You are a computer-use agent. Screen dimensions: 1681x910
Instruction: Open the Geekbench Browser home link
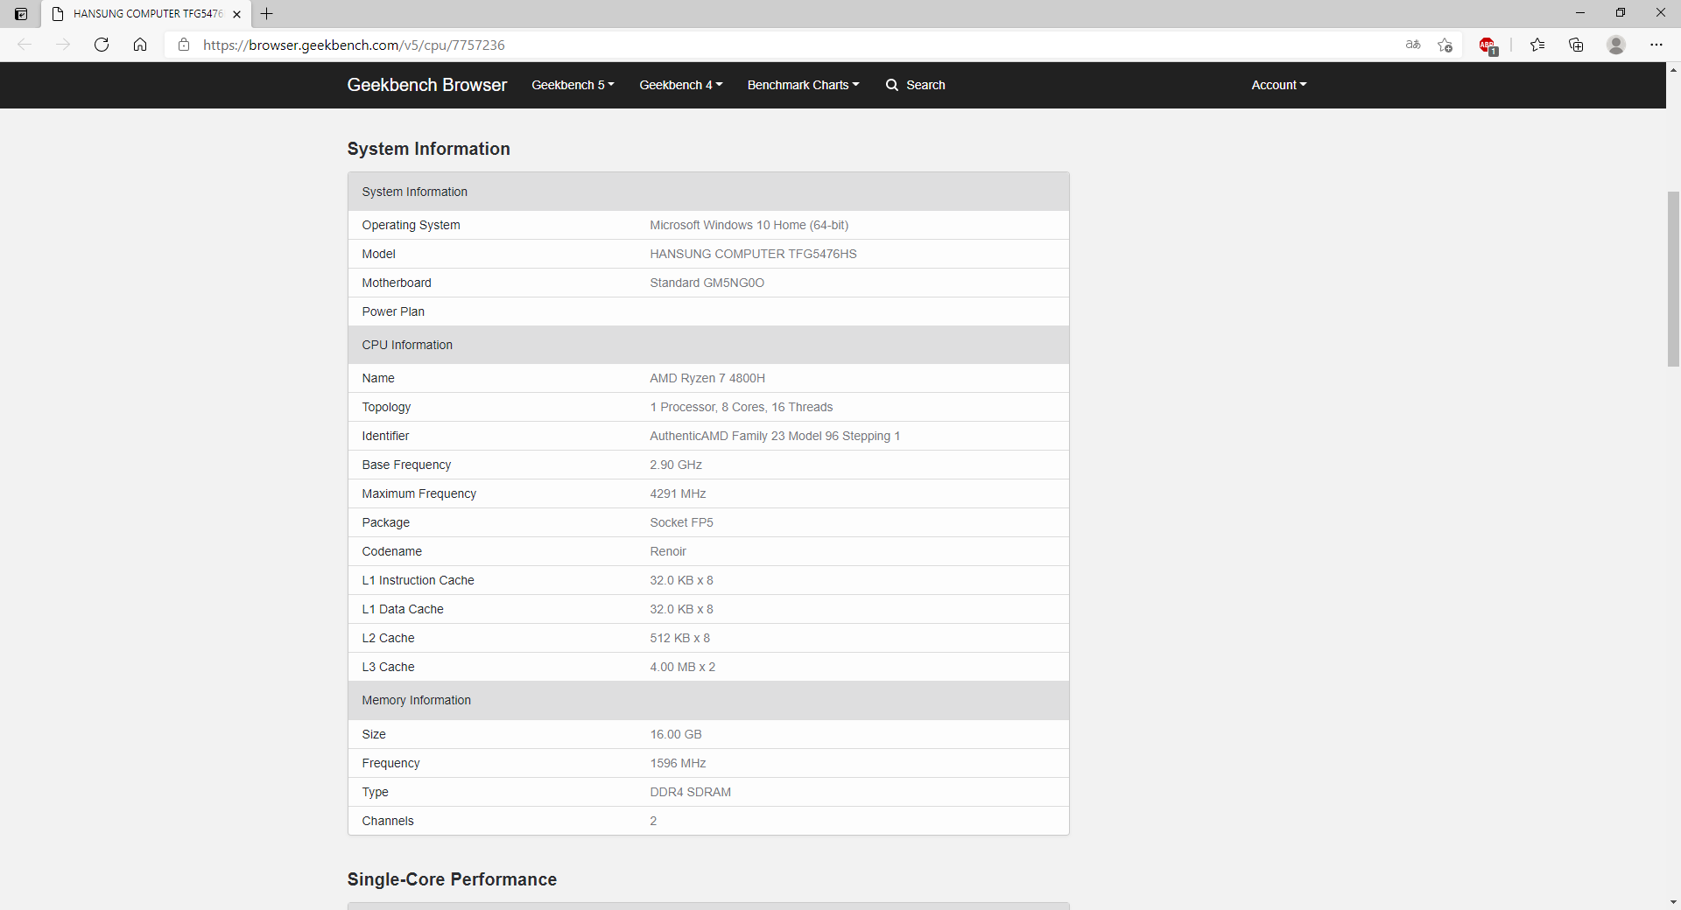coord(427,85)
